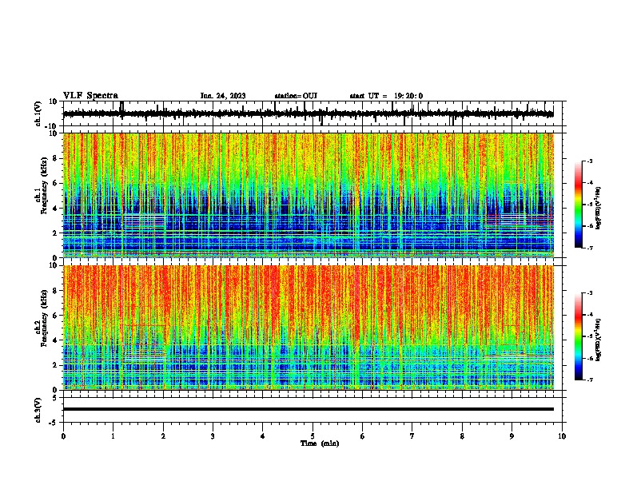Click the '10' time axis tick label

(x=562, y=436)
